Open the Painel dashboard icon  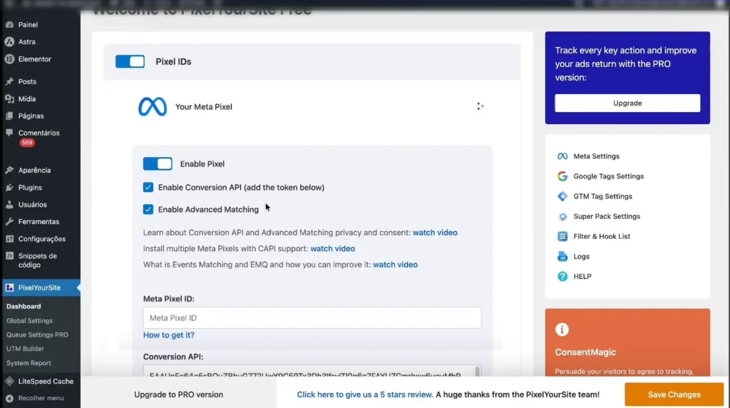9,25
